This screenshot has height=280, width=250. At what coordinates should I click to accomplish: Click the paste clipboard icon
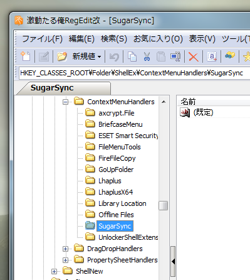click(161, 57)
